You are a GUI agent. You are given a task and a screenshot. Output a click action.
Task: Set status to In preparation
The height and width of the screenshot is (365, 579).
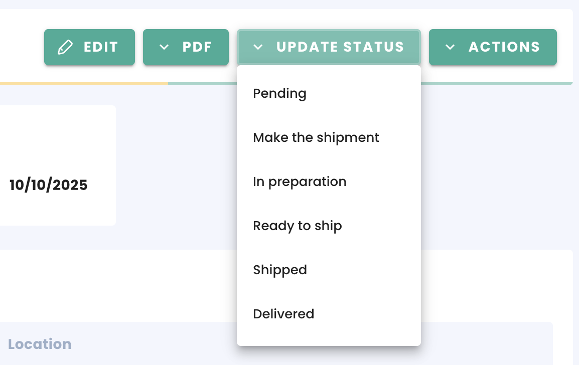(300, 182)
